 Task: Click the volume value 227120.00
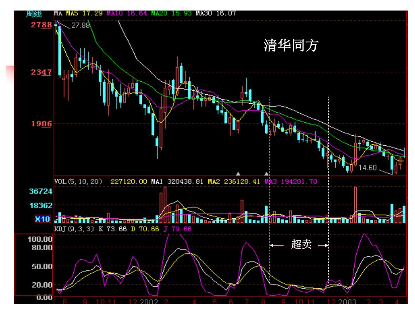pyautogui.click(x=128, y=181)
